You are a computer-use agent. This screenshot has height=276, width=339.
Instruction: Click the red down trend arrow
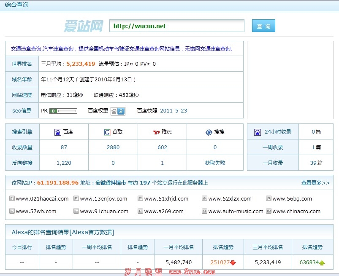[233, 263]
